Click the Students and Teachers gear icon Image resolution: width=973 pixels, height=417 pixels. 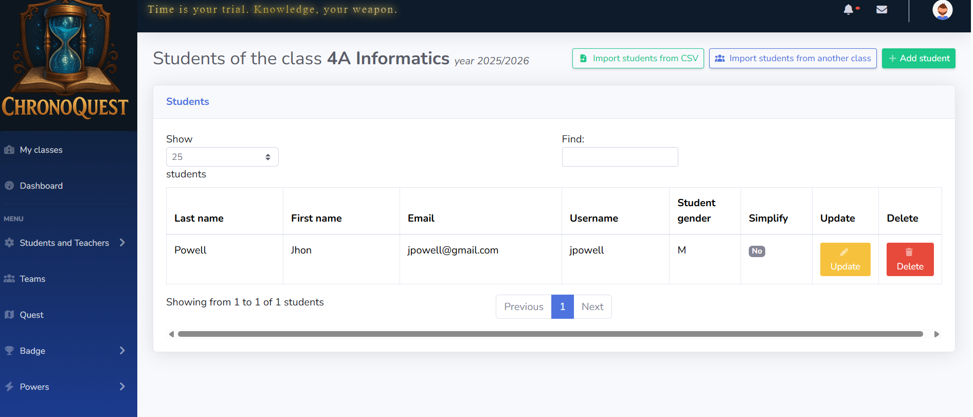click(9, 243)
